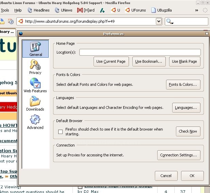Click the URL address bar text
Screen dimensions: 210x193
click(70, 21)
